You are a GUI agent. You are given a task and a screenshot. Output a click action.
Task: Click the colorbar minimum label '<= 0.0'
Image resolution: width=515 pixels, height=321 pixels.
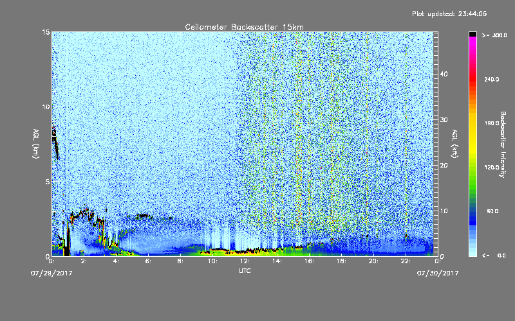[x=494, y=256]
